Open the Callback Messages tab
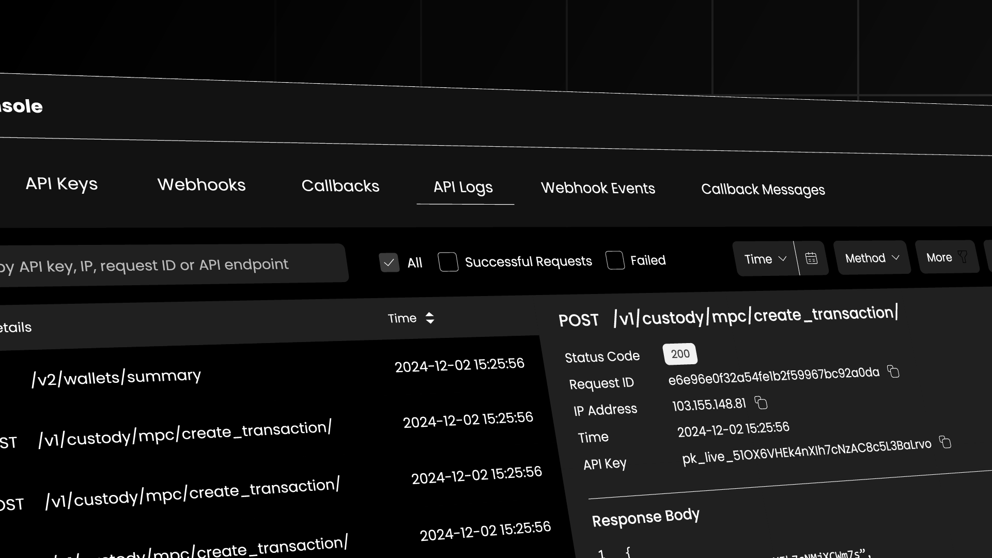This screenshot has width=992, height=558. pyautogui.click(x=763, y=190)
